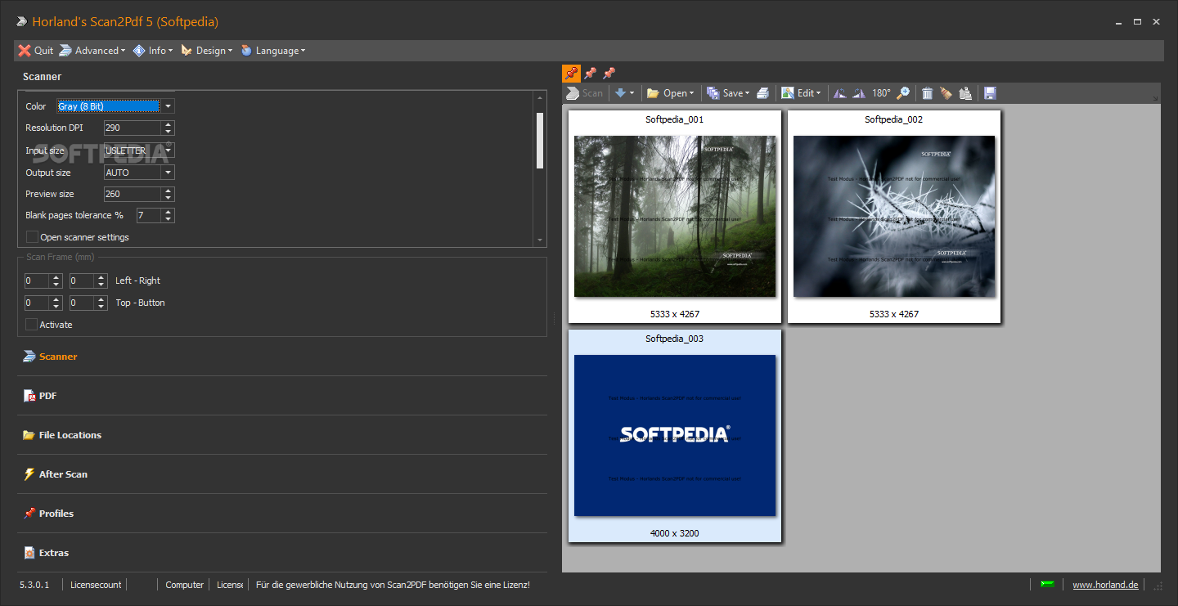The image size is (1178, 606).
Task: Click the page sort/move icon
Action: pyautogui.click(x=965, y=93)
